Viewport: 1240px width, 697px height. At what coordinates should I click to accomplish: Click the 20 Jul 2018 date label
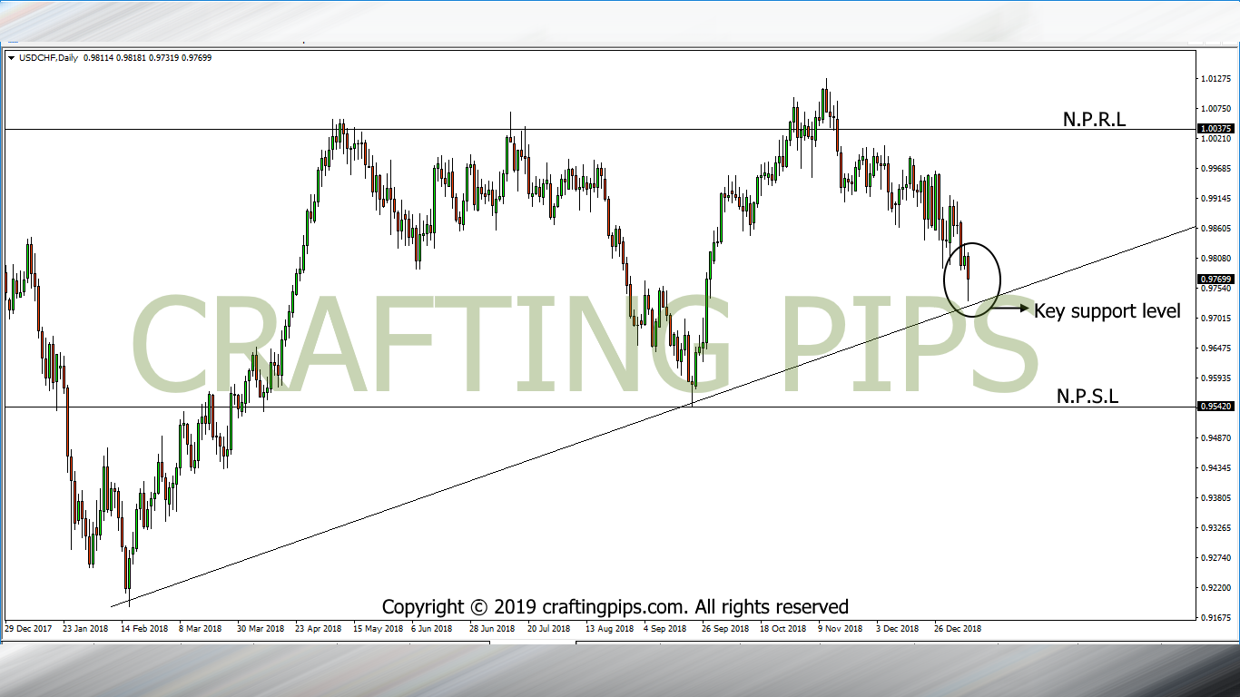(550, 628)
